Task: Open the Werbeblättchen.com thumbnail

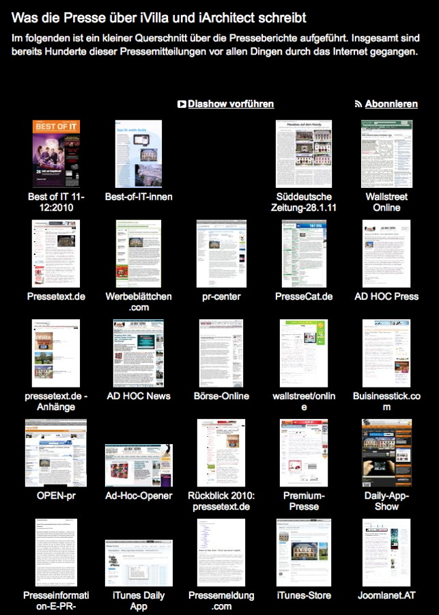Action: [x=139, y=254]
